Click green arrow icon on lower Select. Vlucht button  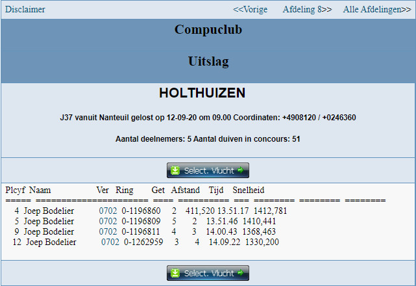[241, 273]
